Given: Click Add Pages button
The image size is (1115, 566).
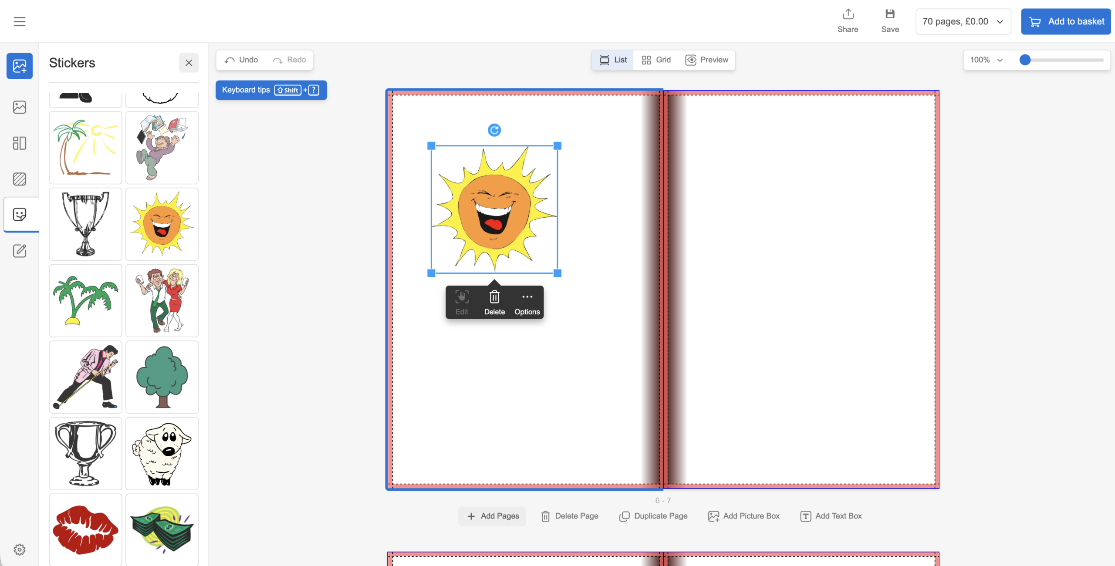Looking at the screenshot, I should pos(492,516).
